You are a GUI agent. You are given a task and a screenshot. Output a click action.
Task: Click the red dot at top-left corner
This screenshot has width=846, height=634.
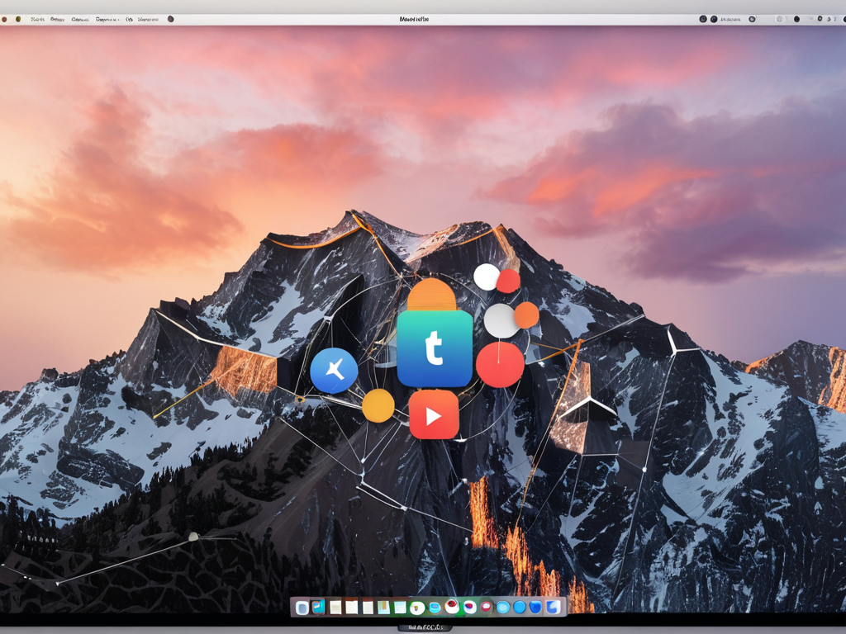(x=5, y=19)
